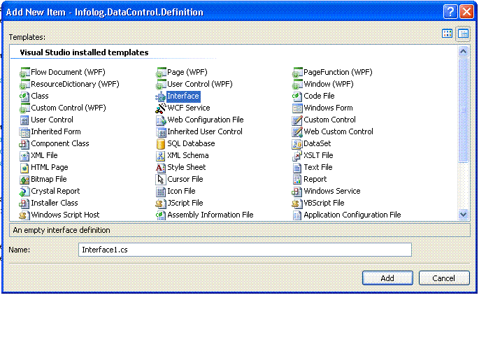This screenshot has height=358, width=479.
Task: Select the ResourceDictionary (WPF) template icon
Action: [24, 85]
